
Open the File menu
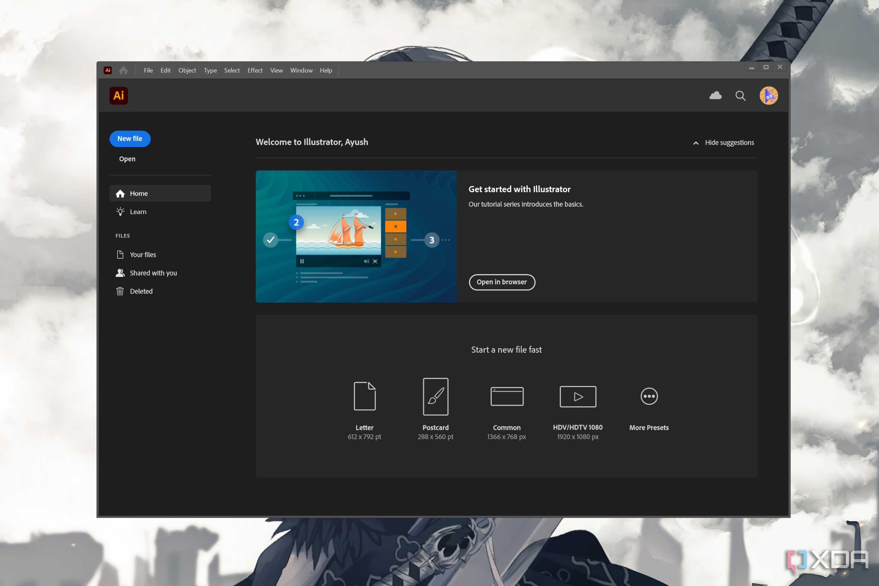click(x=148, y=70)
